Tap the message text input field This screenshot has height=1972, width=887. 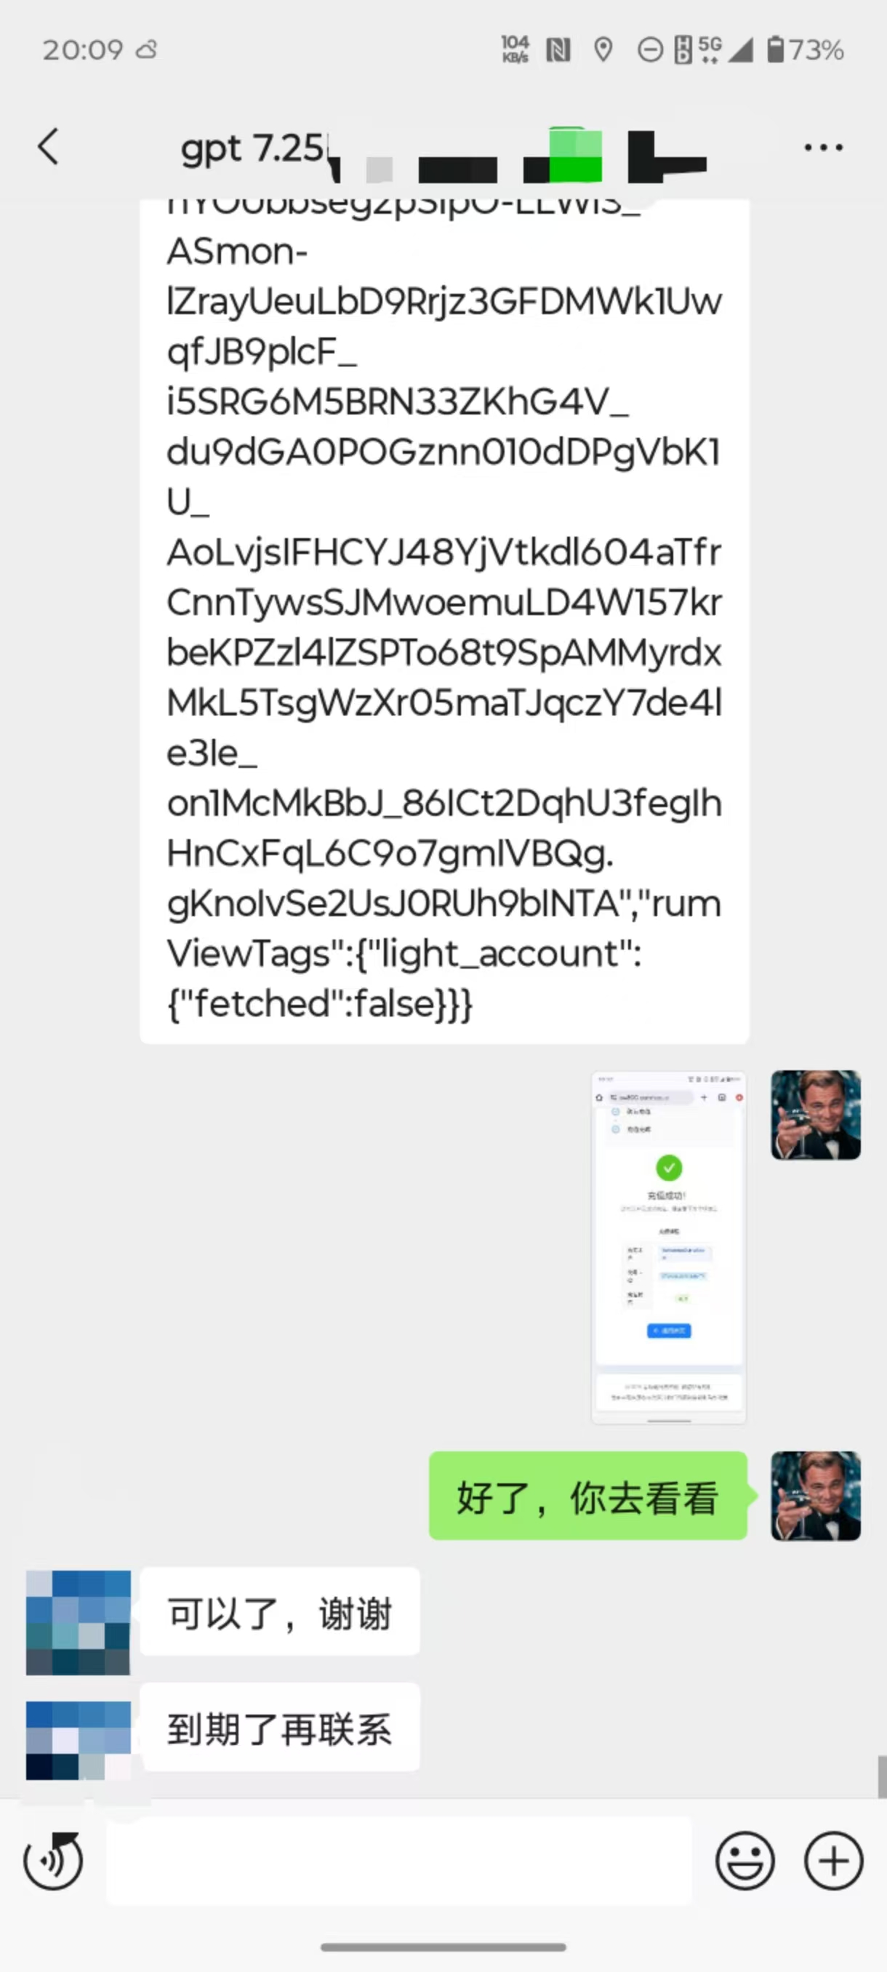(x=398, y=1861)
